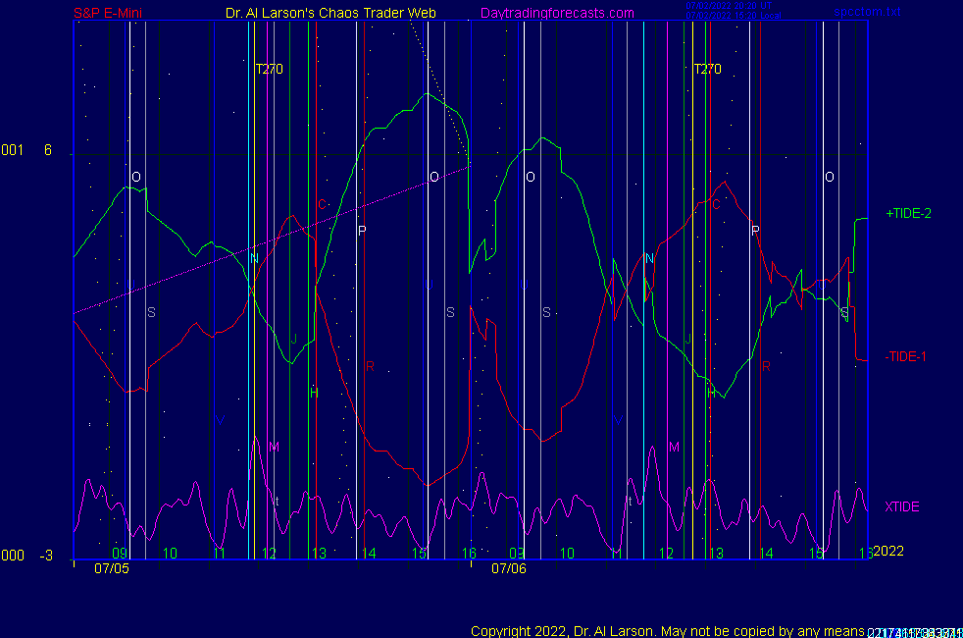Click the 07/05 date label

pos(111,568)
